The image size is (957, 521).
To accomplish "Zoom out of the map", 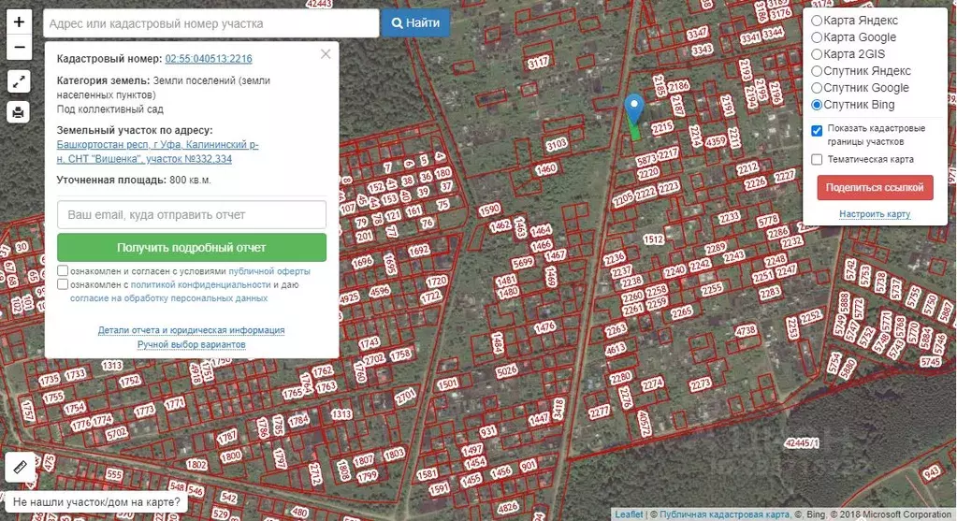I will click(x=19, y=46).
